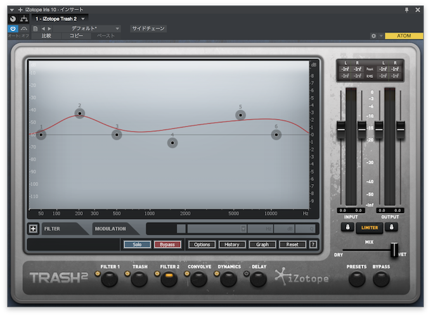431x316 pixels.
Task: Click the left OUTPUT gain fader
Action: tap(379, 129)
